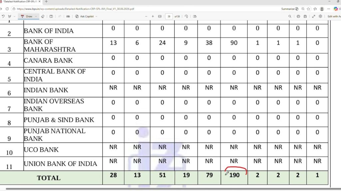Click the total value 51
The image size is (341, 191).
pos(163,175)
